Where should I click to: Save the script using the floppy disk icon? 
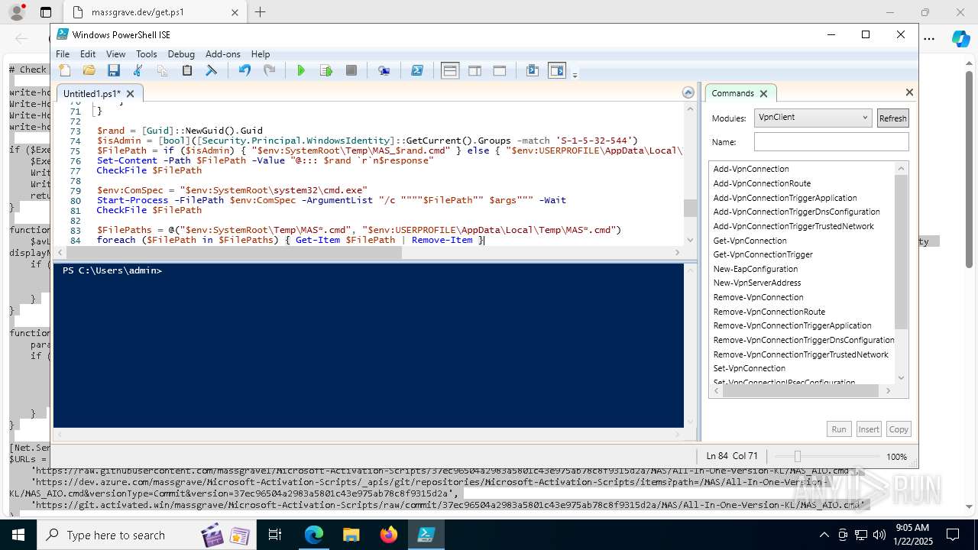tap(114, 70)
